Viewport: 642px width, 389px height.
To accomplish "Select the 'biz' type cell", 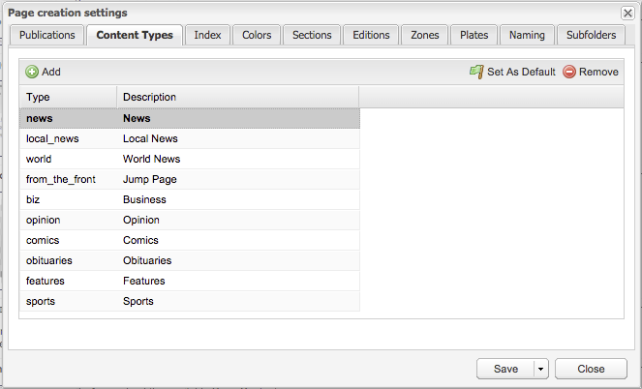I will click(x=69, y=199).
